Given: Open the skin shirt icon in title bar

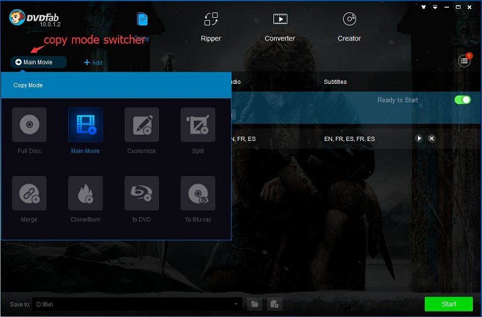Looking at the screenshot, I should 423,7.
